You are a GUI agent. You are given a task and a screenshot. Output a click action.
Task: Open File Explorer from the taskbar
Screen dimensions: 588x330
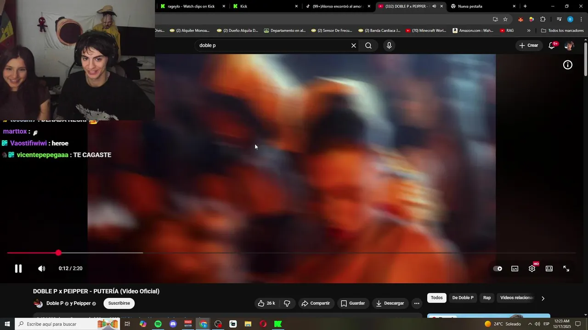pos(248,324)
